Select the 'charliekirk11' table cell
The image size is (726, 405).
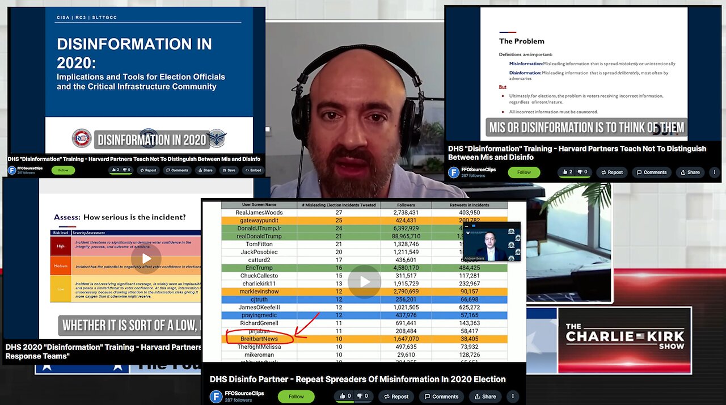click(x=259, y=284)
